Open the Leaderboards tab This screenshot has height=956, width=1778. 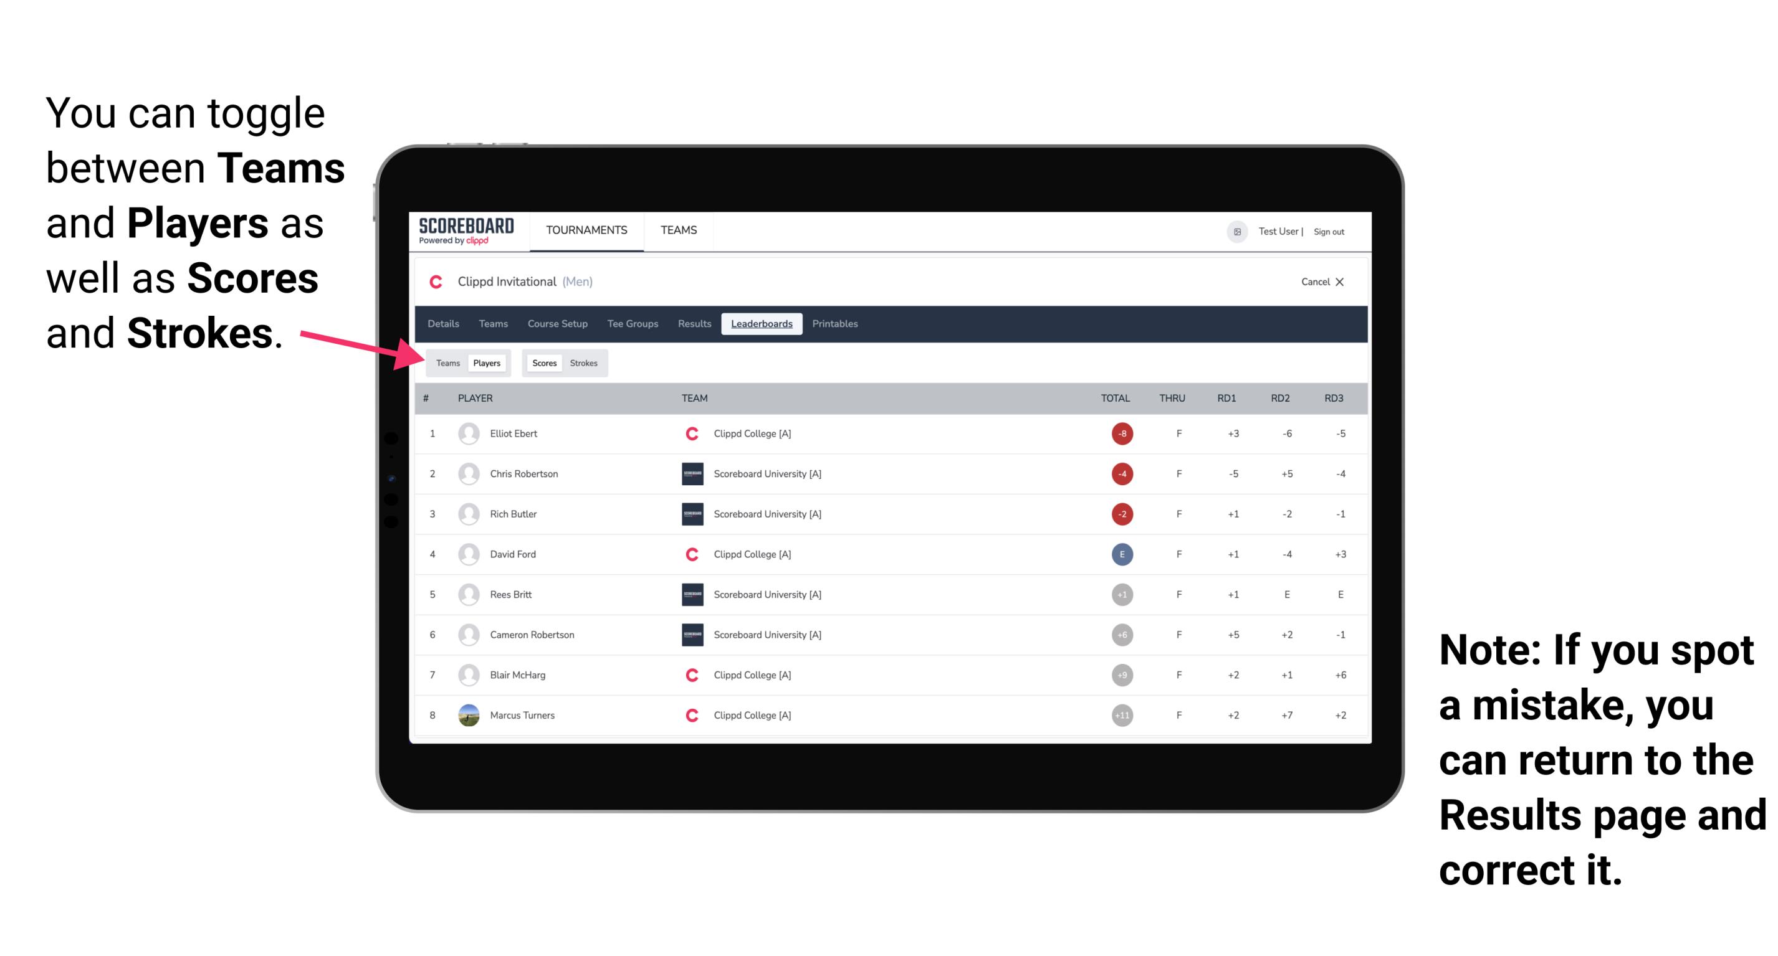tap(762, 323)
